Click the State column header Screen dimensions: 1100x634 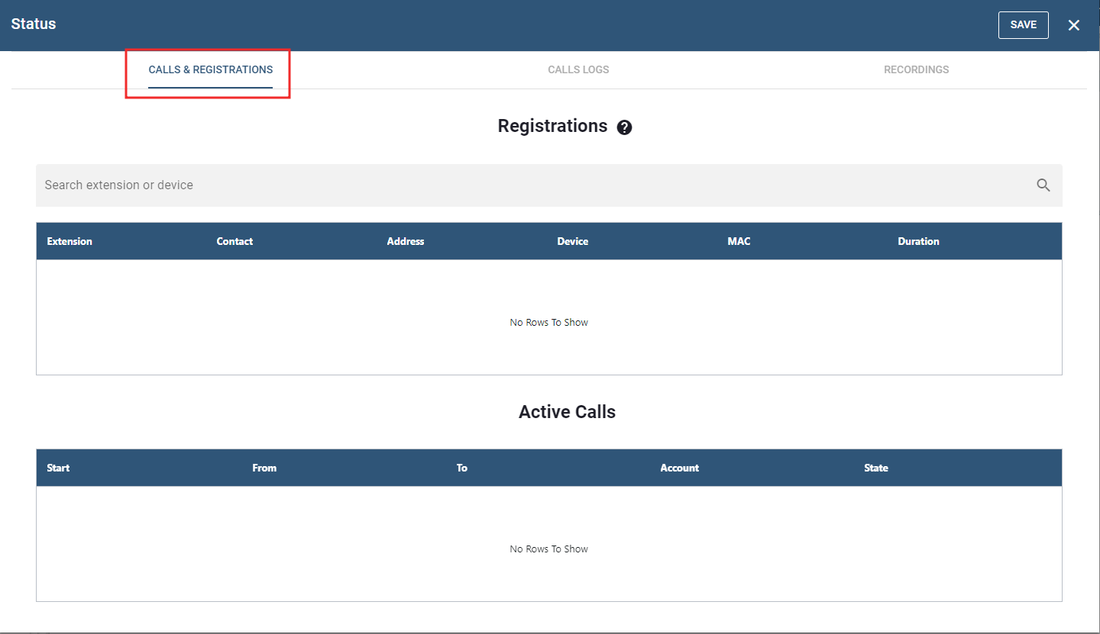tap(875, 468)
